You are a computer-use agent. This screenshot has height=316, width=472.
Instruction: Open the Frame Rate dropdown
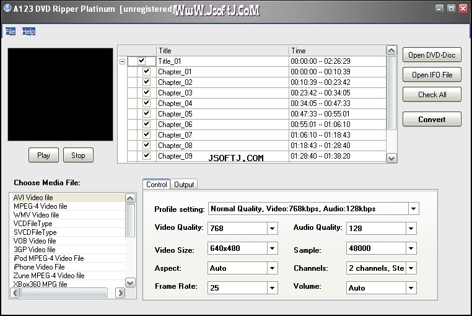pyautogui.click(x=272, y=287)
